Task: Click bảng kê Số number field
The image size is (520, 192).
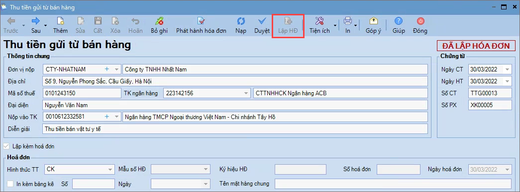Action: [x=94, y=184]
